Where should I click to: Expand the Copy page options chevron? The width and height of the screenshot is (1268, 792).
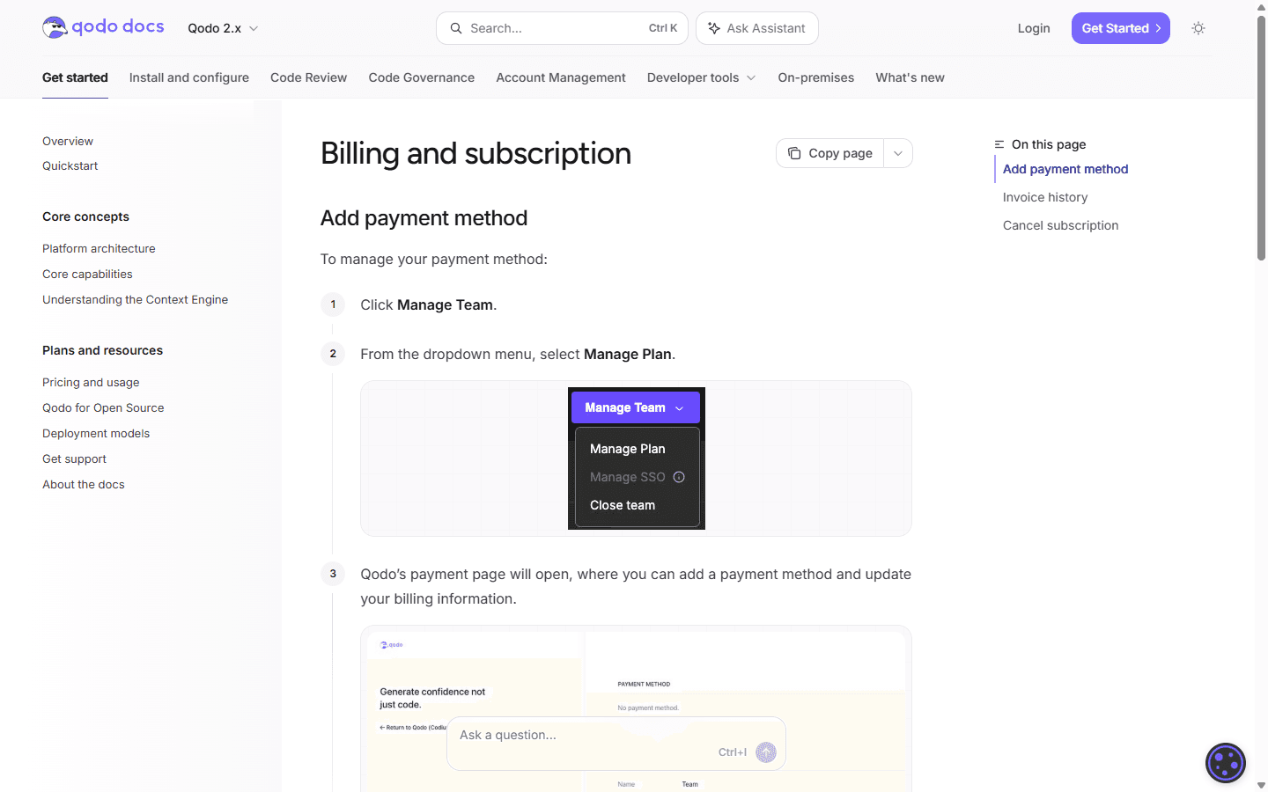[898, 153]
